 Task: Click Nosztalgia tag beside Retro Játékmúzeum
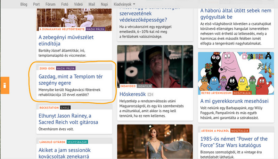pos(242,93)
